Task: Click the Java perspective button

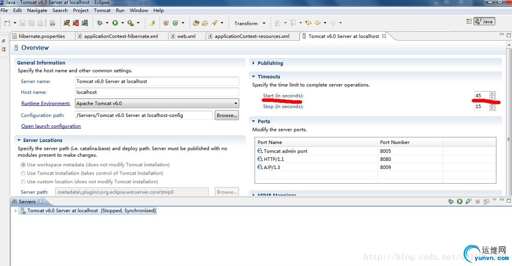Action: 484,22
